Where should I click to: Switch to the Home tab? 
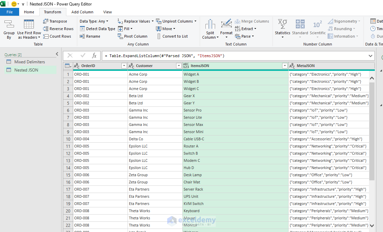click(x=29, y=12)
